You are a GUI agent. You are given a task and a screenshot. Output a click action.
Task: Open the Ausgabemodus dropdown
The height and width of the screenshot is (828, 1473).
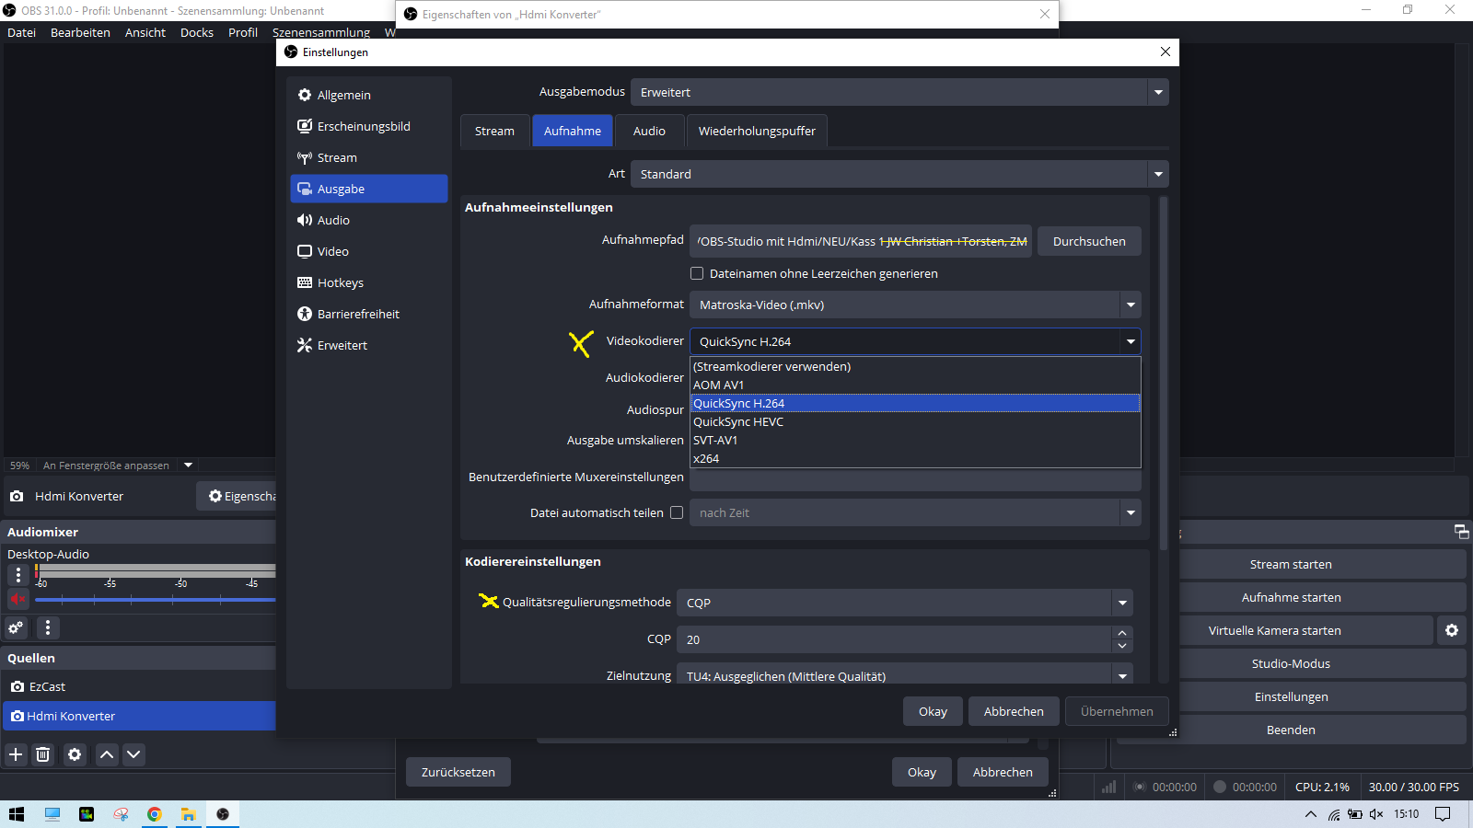(x=899, y=92)
